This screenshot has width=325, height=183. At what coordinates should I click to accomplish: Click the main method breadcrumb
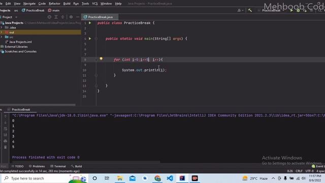(x=54, y=10)
